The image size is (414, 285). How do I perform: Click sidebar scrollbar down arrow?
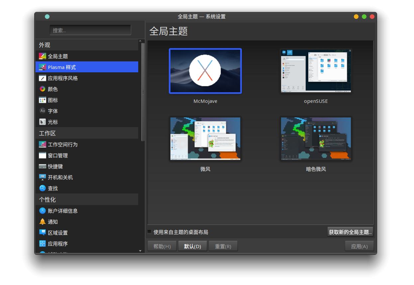(x=140, y=251)
